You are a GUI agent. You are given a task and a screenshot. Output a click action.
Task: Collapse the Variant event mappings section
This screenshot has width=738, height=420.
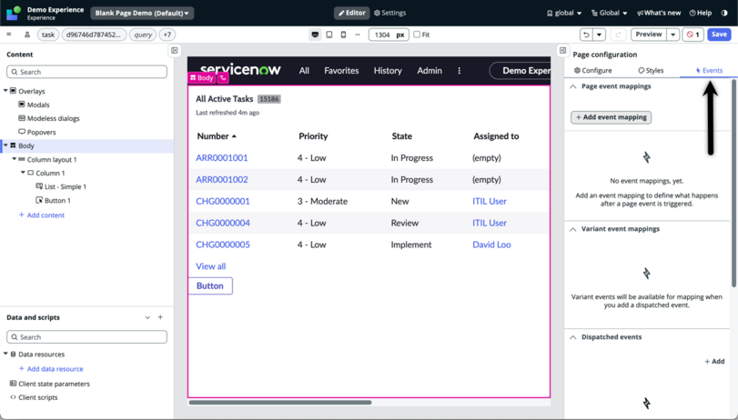(x=572, y=229)
